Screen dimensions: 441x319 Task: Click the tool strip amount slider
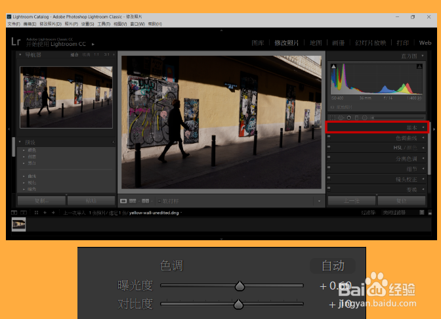[398, 118]
